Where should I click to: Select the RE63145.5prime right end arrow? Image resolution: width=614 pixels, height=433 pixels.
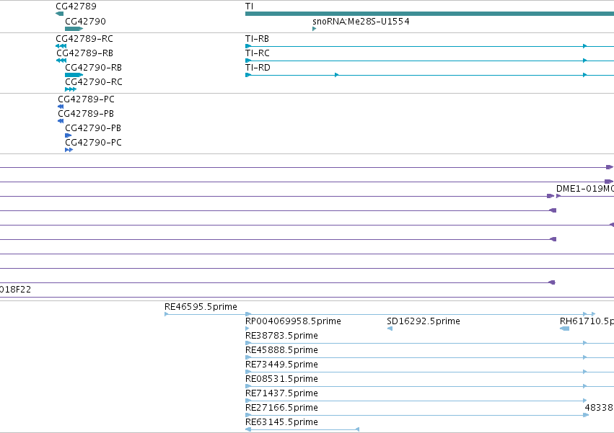(357, 430)
